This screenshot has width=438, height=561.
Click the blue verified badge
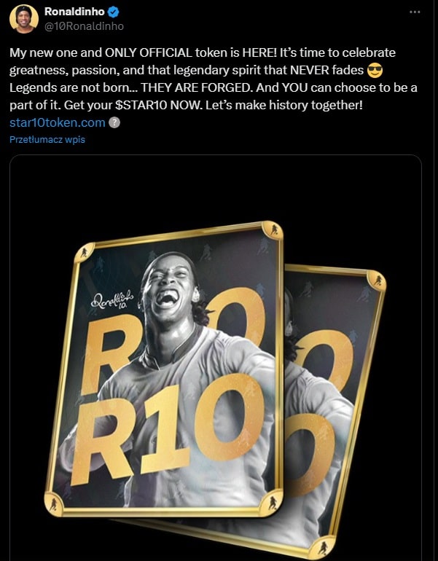[x=114, y=12]
